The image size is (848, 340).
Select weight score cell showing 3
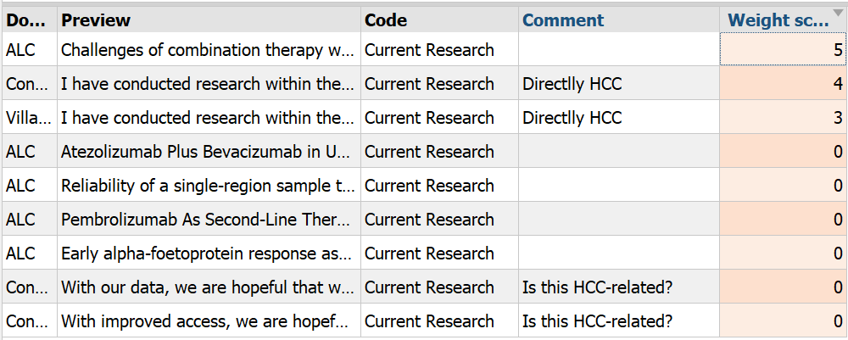784,118
